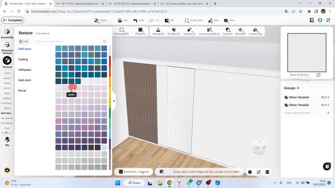The height and width of the screenshot is (188, 335).
Task: Open the Assembly panel in sidebar
Action: [7, 33]
